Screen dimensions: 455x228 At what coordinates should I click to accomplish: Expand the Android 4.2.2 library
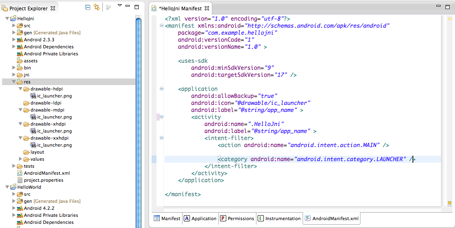[14, 208]
